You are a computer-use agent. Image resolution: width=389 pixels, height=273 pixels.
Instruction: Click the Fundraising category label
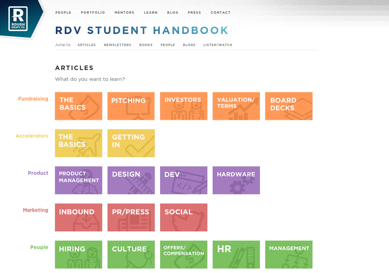(33, 99)
